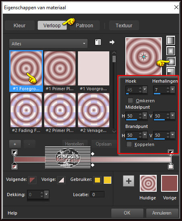Select the right opacity stop marker
182x221 pixels.
coord(171,153)
